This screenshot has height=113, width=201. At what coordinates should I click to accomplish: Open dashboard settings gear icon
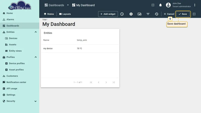point(131,14)
